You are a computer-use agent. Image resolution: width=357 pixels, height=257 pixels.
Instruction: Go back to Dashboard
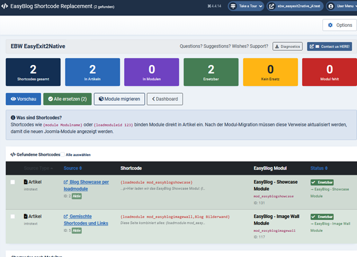click(165, 99)
